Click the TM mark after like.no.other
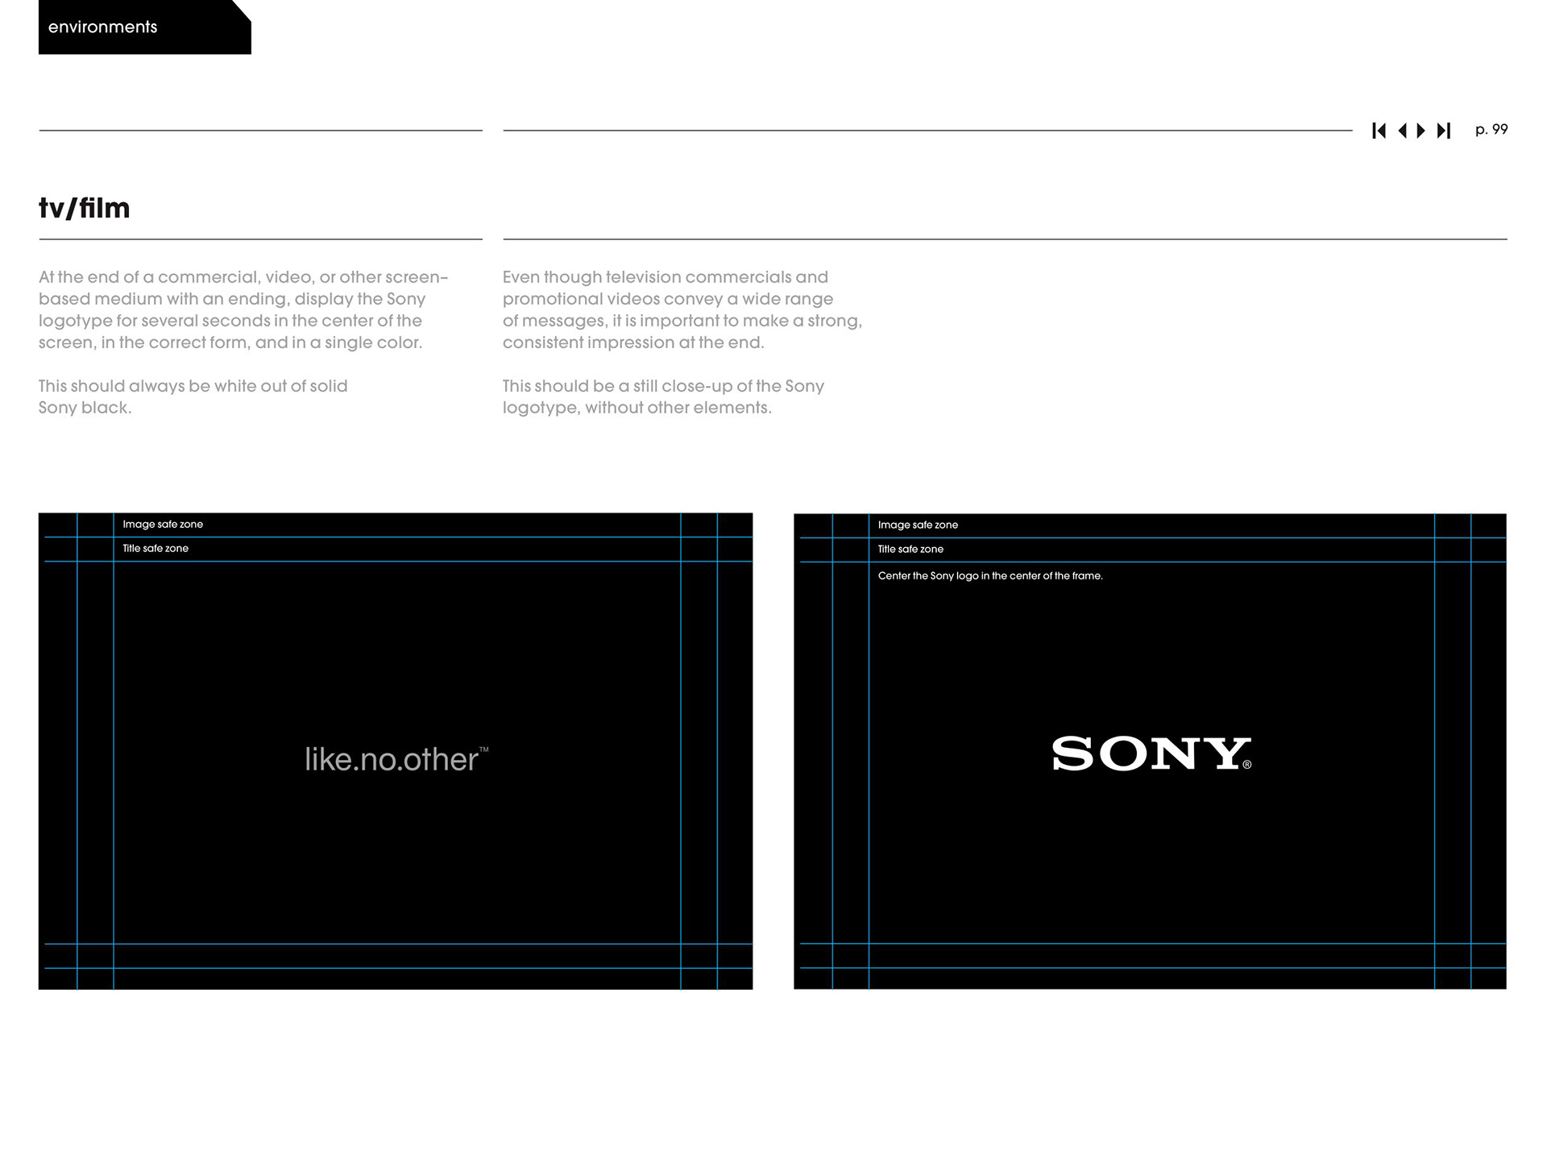The height and width of the screenshot is (1175, 1547). click(484, 749)
